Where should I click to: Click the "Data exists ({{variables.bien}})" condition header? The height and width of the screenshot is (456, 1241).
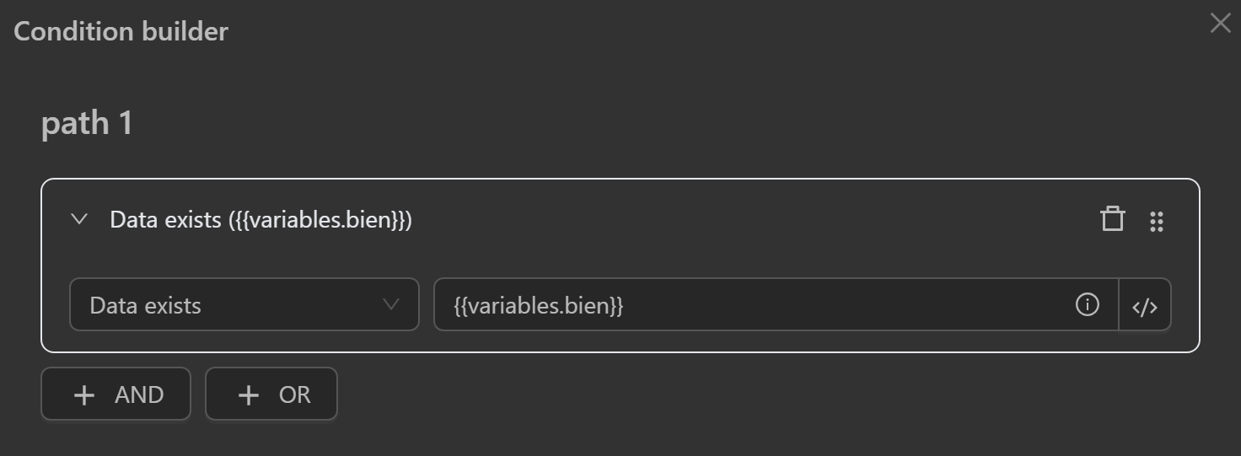pos(261,220)
